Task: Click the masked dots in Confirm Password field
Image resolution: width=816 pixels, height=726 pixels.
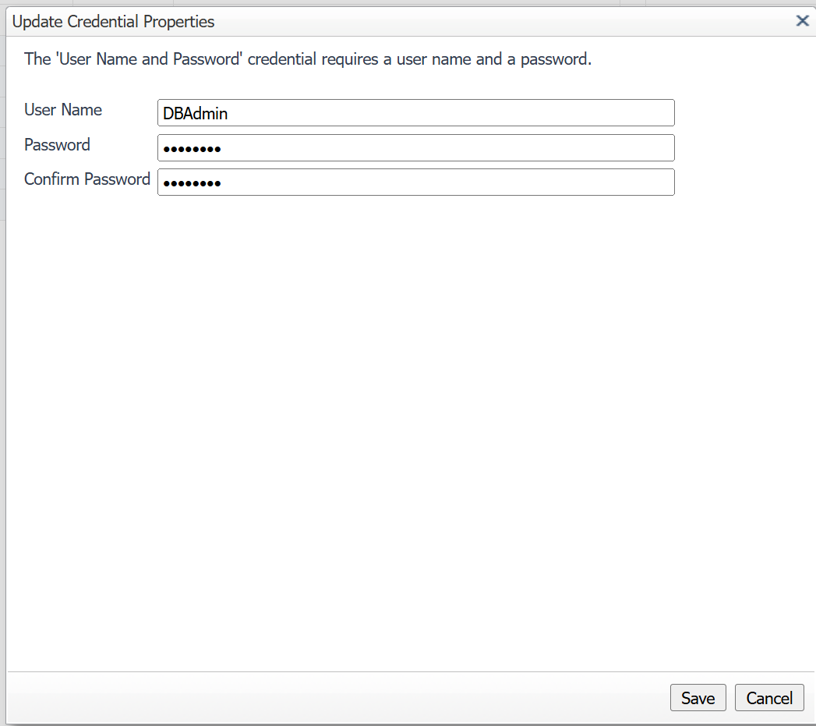Action: pos(192,182)
